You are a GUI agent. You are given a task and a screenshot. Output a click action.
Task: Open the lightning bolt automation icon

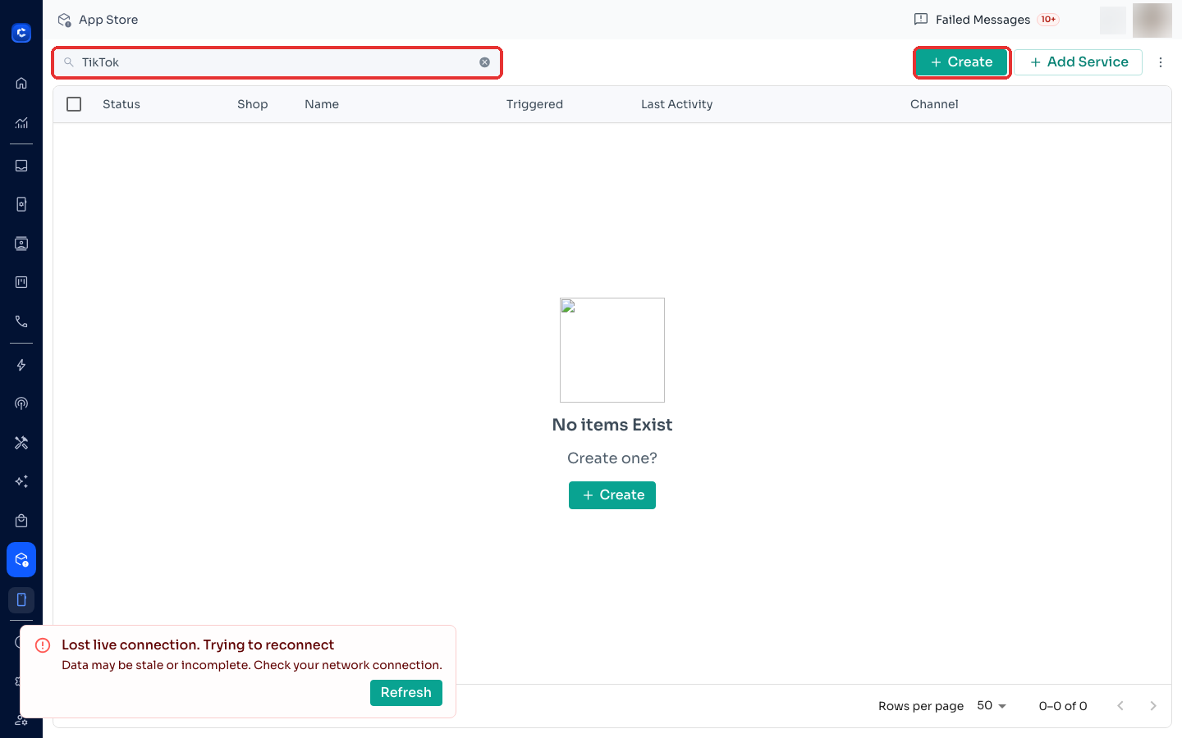click(x=21, y=365)
